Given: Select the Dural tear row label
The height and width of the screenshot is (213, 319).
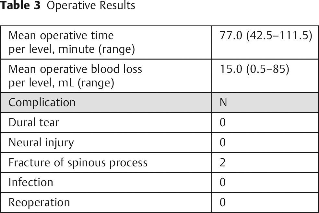Looking at the screenshot, I should (x=34, y=122).
